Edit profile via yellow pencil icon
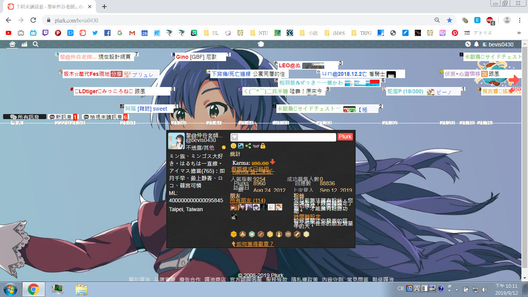Screen dimensions: 528x297 pos(223,147)
